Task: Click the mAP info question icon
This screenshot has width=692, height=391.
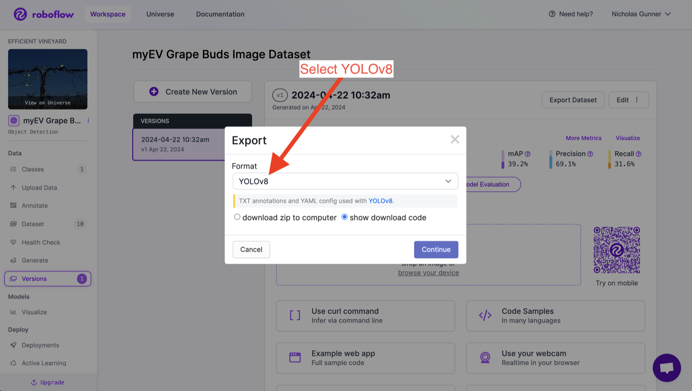Action: (528, 154)
